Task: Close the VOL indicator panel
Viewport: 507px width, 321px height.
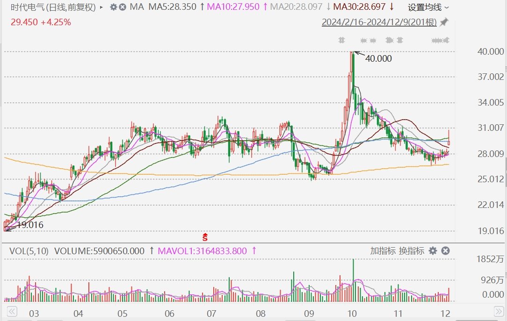Action: point(446,251)
